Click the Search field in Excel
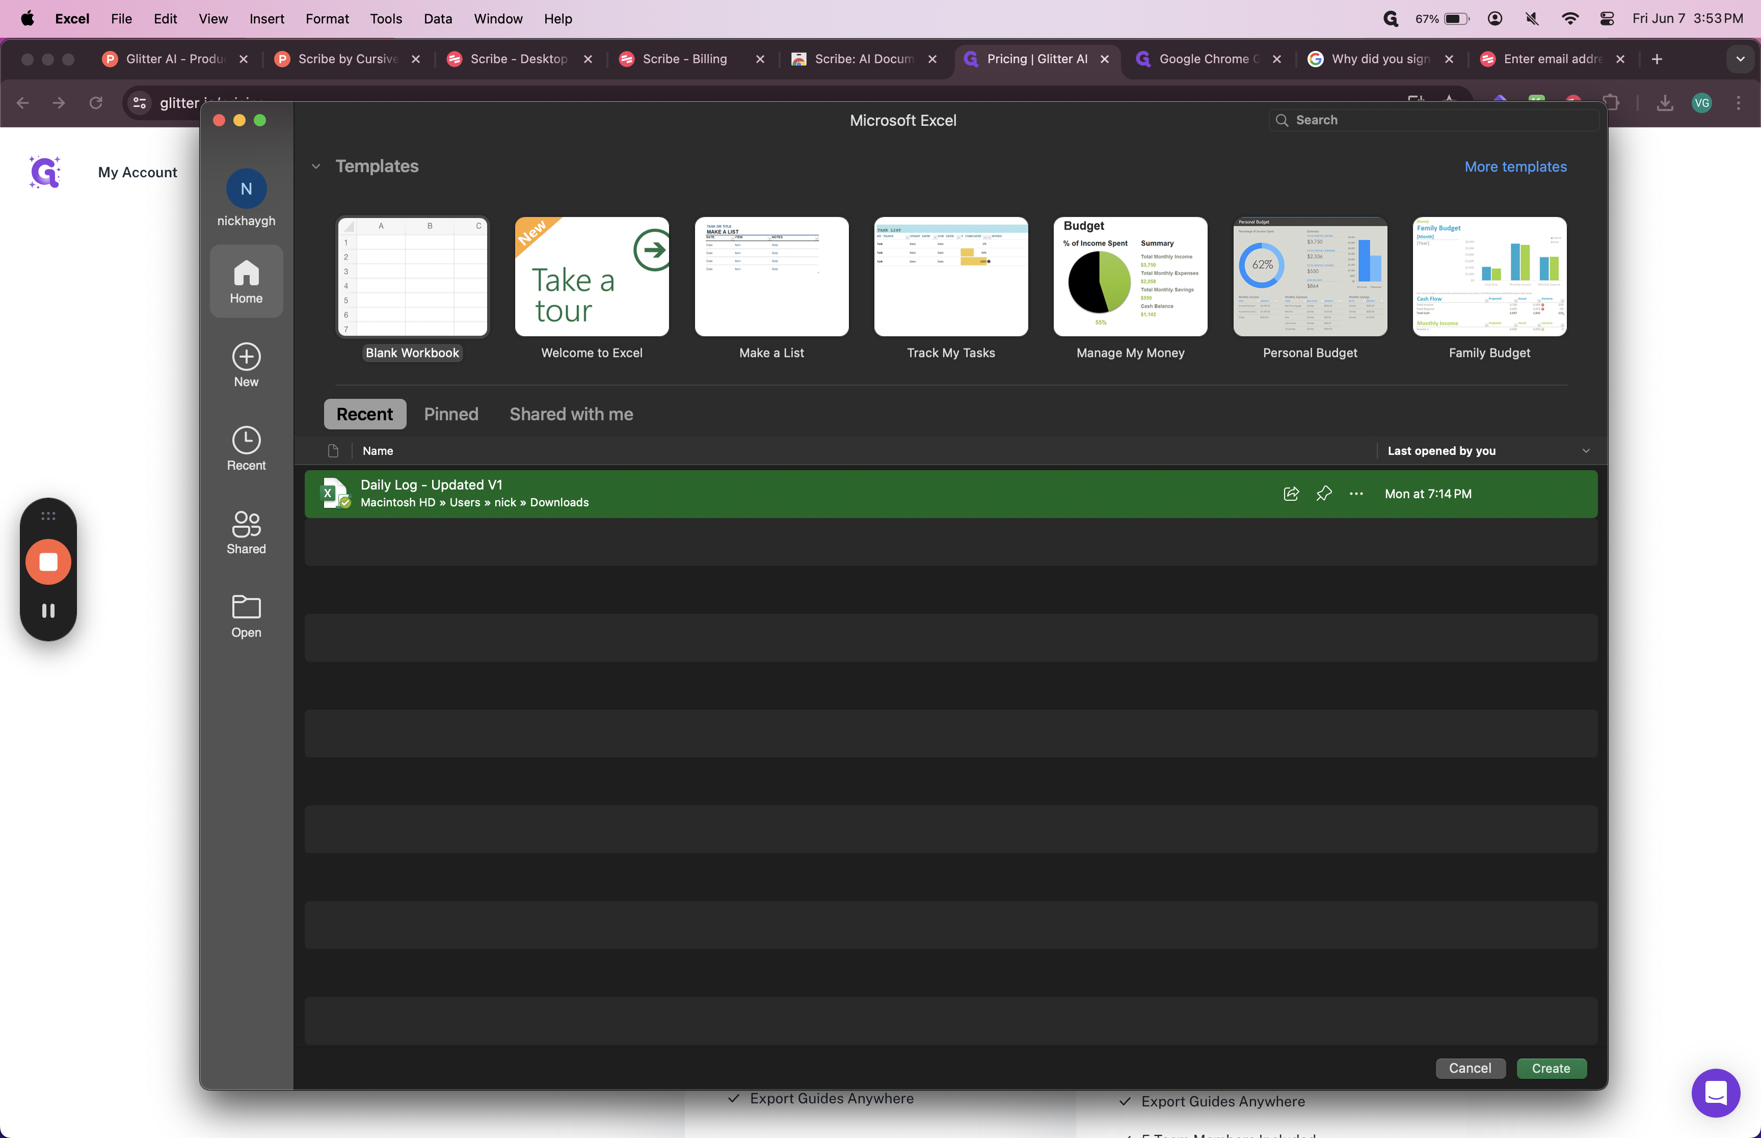 (1434, 120)
